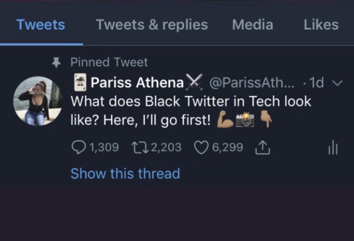354x241 pixels.
Task: Open the Tweets & replies tab
Action: (152, 25)
